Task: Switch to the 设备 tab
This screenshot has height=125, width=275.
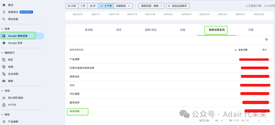Action: pos(183,30)
